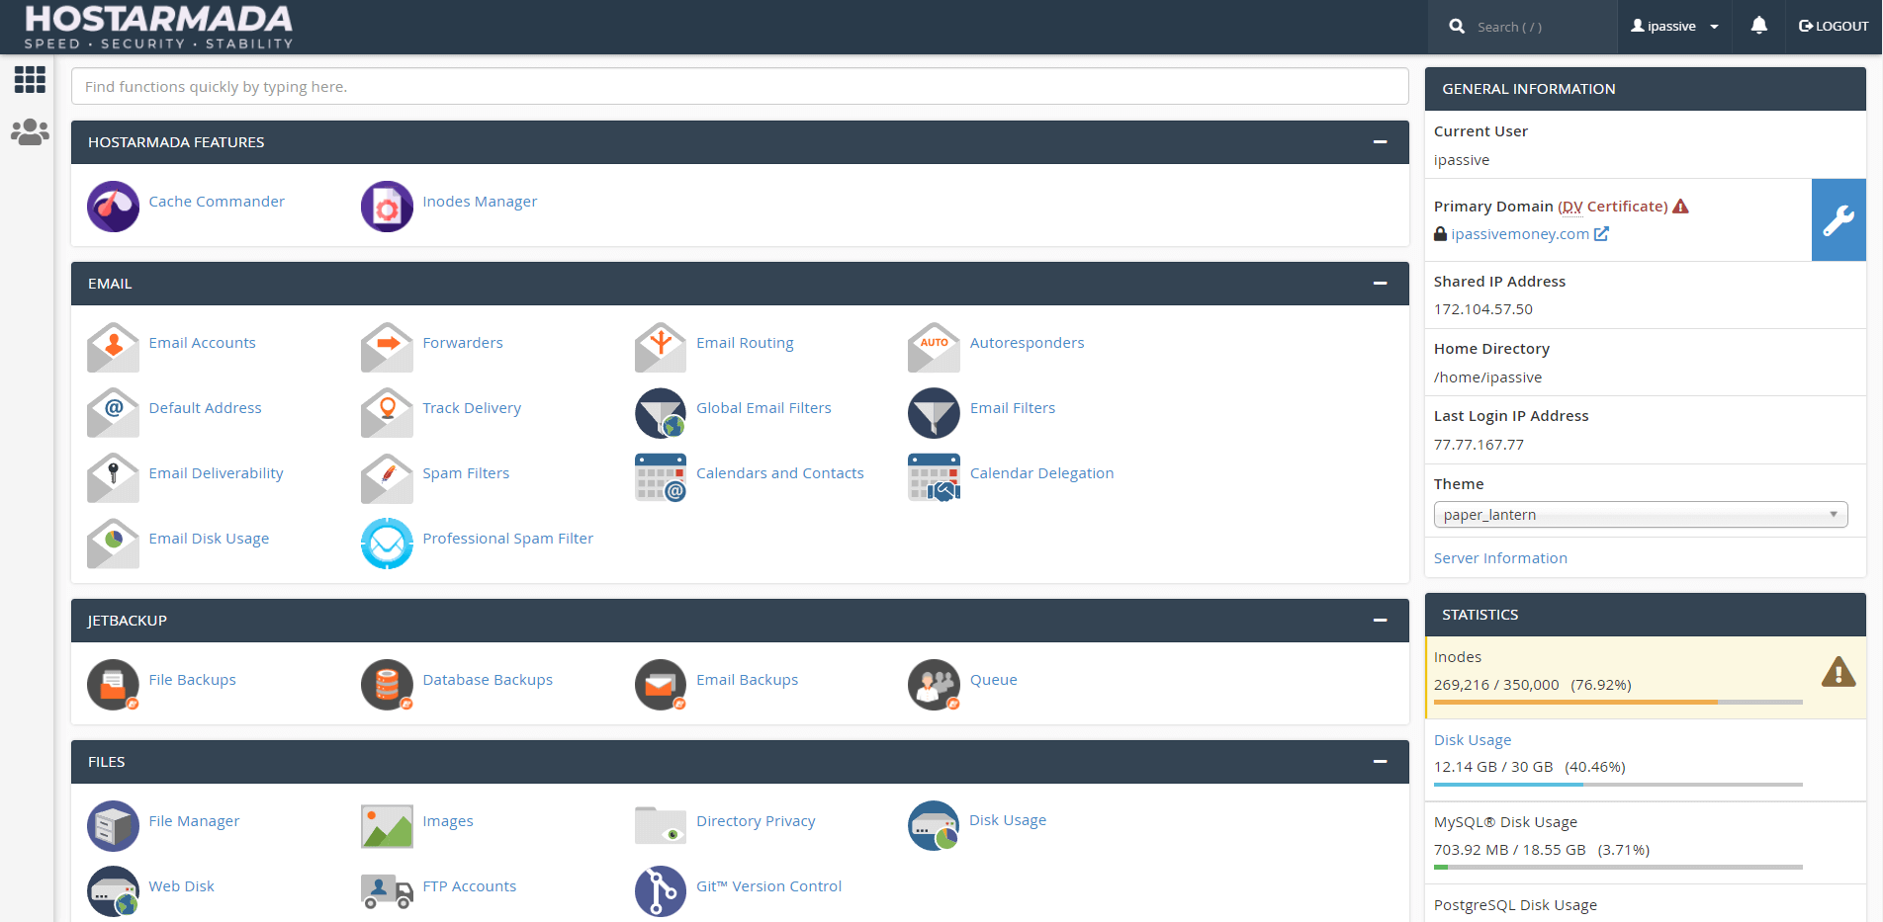Open the FTP Accounts link
The height and width of the screenshot is (922, 1883).
[470, 886]
